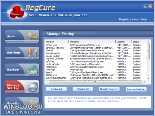Click Enabled status of ehTray.exe

(137, 45)
